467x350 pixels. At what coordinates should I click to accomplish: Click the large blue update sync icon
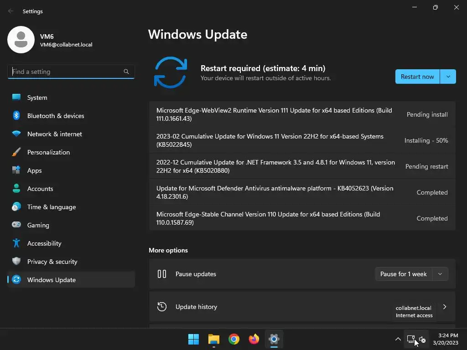click(x=171, y=72)
